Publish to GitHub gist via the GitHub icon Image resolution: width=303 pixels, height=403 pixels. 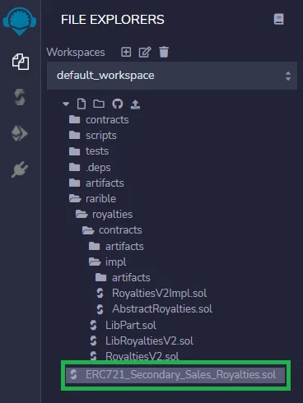[x=118, y=104]
